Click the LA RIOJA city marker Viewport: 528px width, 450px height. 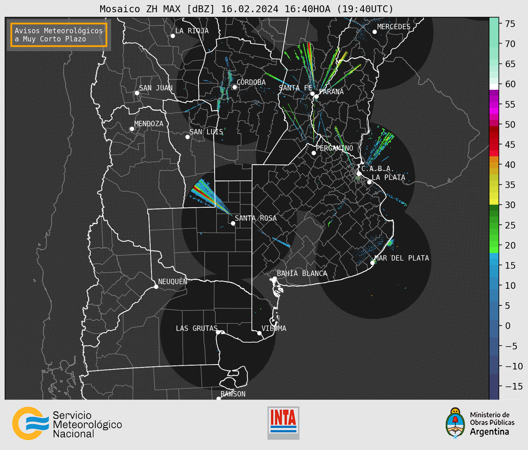click(173, 36)
